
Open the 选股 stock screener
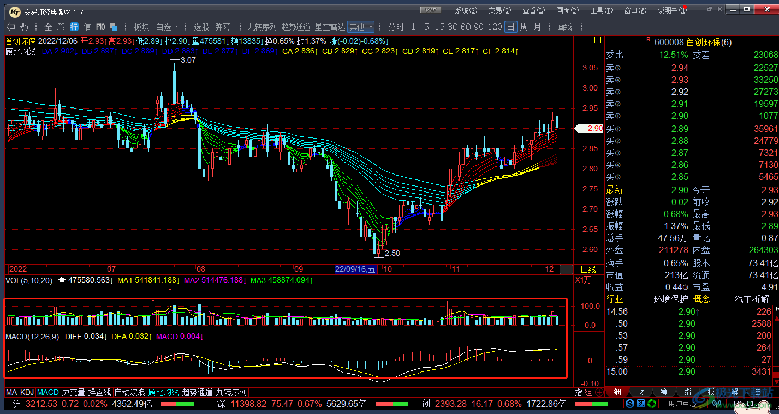201,27
